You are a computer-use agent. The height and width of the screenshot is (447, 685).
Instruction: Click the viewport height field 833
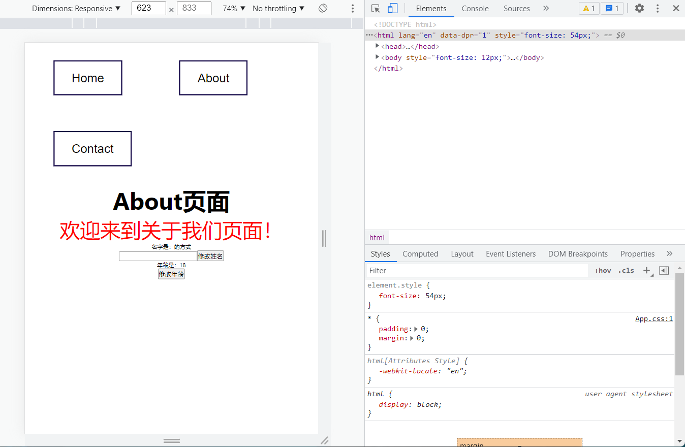click(x=194, y=9)
